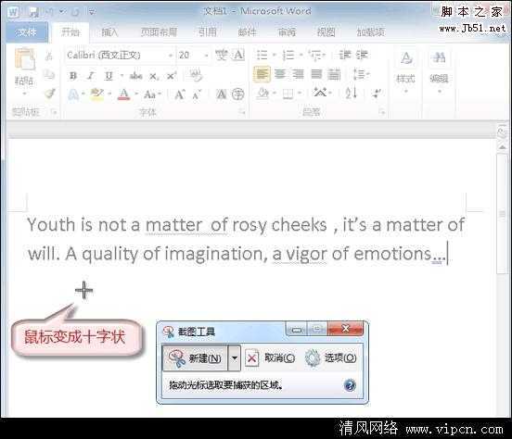Open the Styles (样式) gallery
The height and width of the screenshot is (439, 512).
[405, 70]
